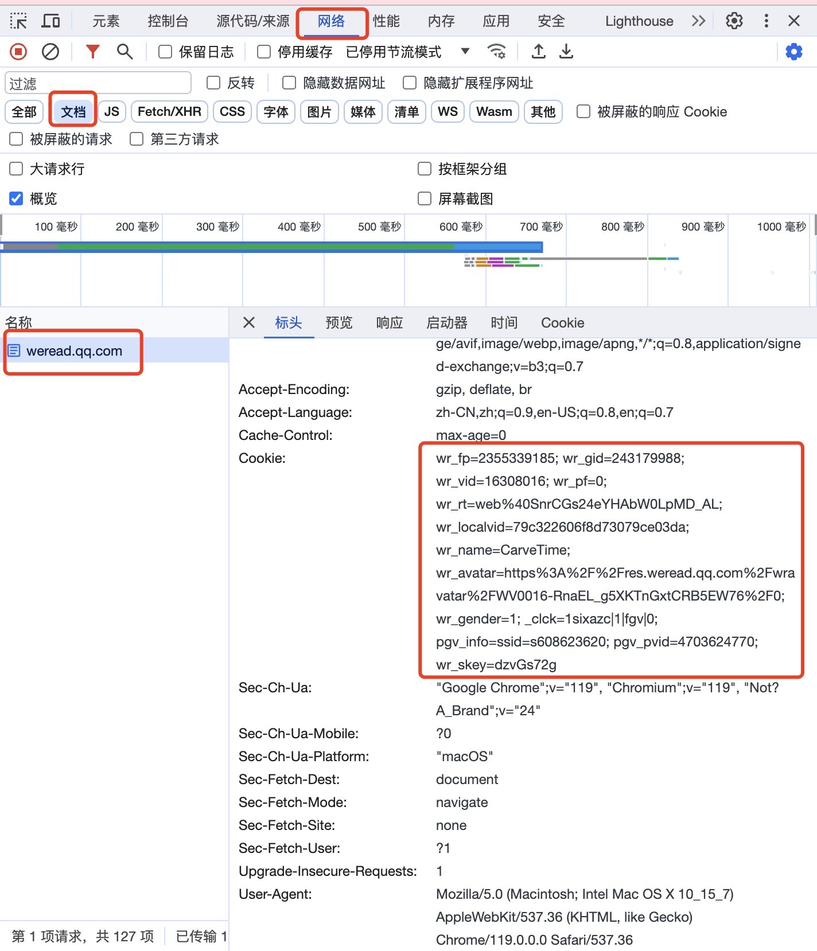Open the 安全 tab

click(x=551, y=21)
